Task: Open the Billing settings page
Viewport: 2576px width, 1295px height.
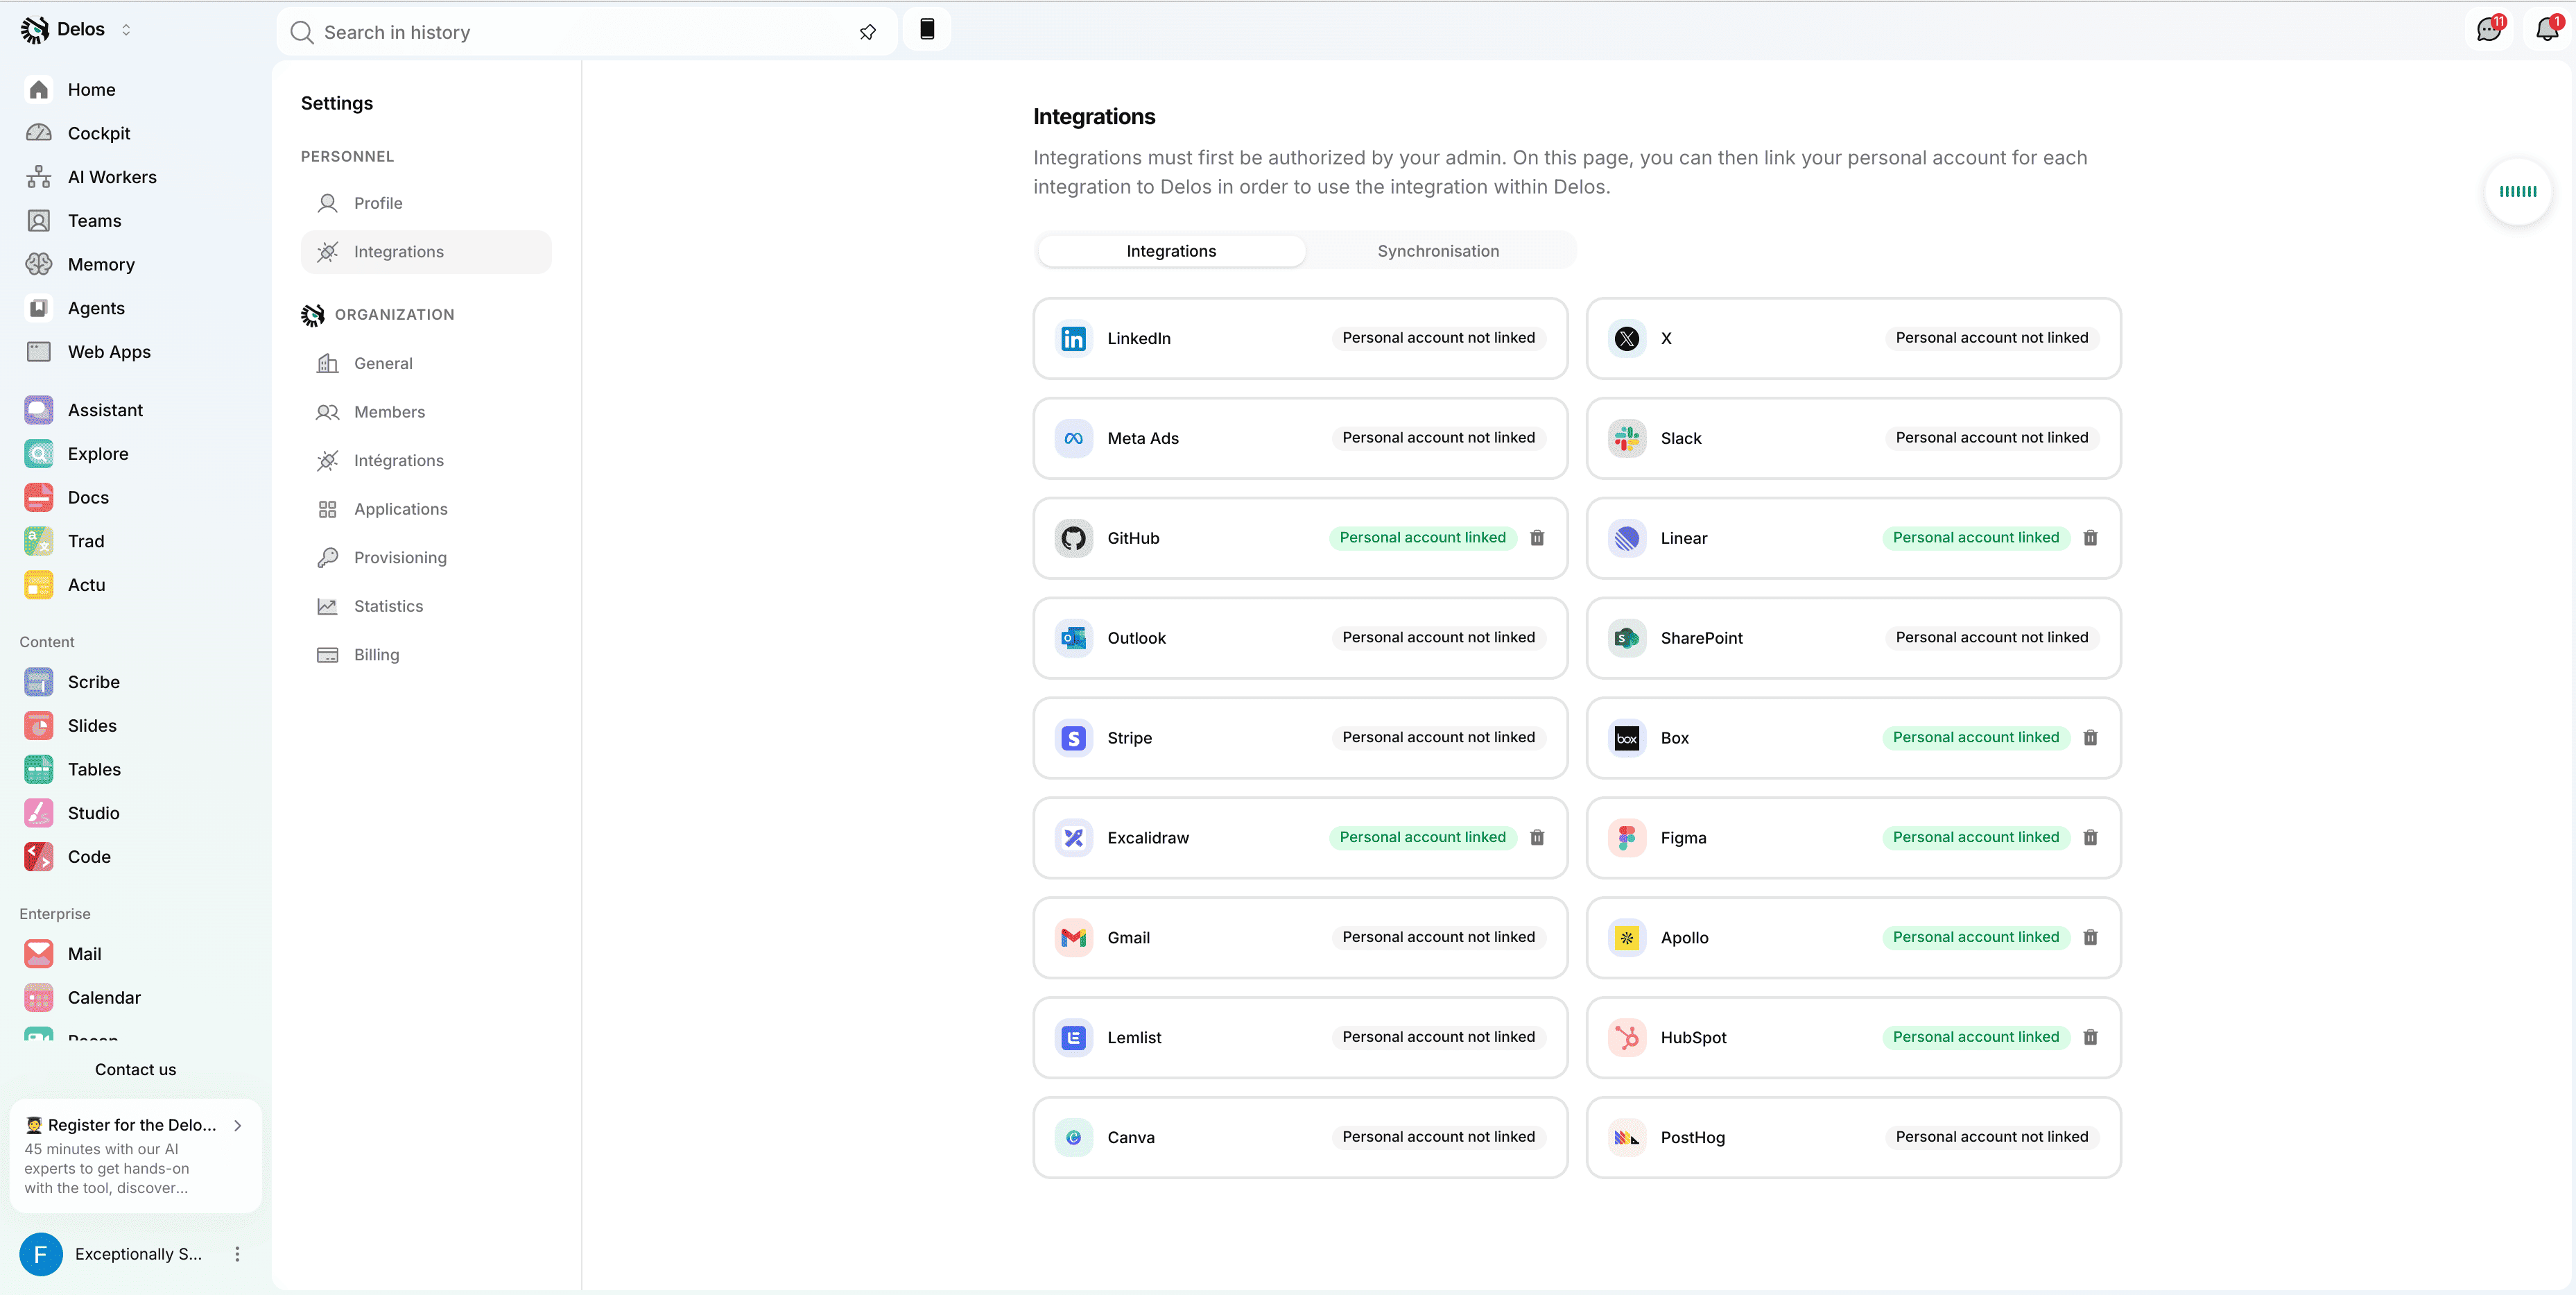Action: pyautogui.click(x=426, y=655)
